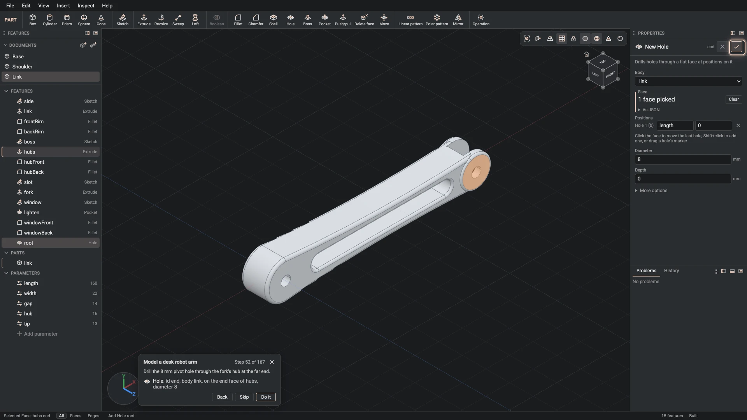Toggle the grid display in the viewport toolbar
The image size is (747, 420).
[562, 38]
